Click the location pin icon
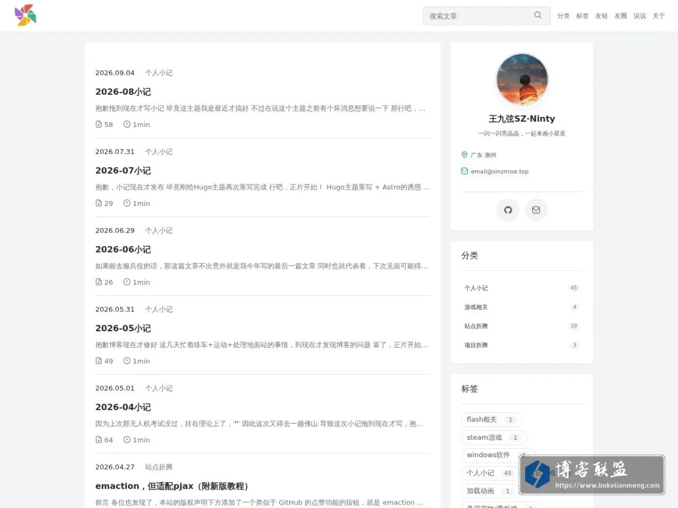The image size is (678, 508). 464,155
